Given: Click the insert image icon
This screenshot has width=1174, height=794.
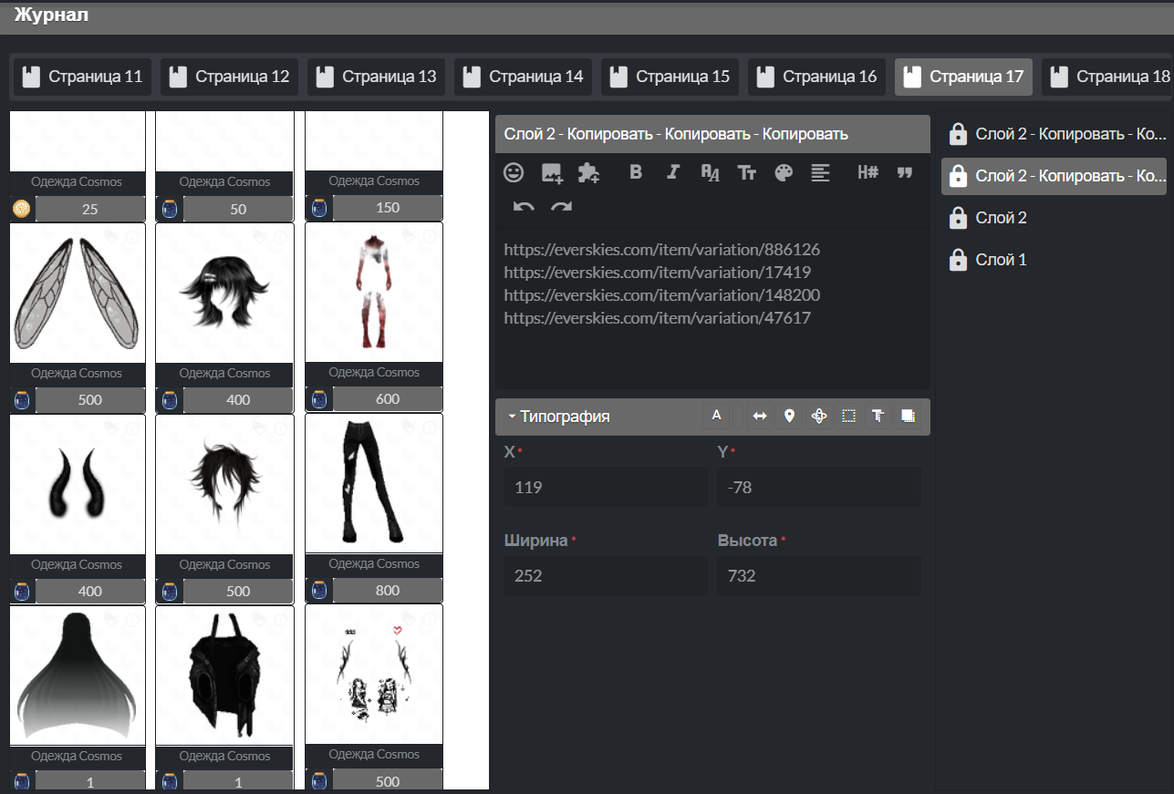Looking at the screenshot, I should (x=552, y=172).
